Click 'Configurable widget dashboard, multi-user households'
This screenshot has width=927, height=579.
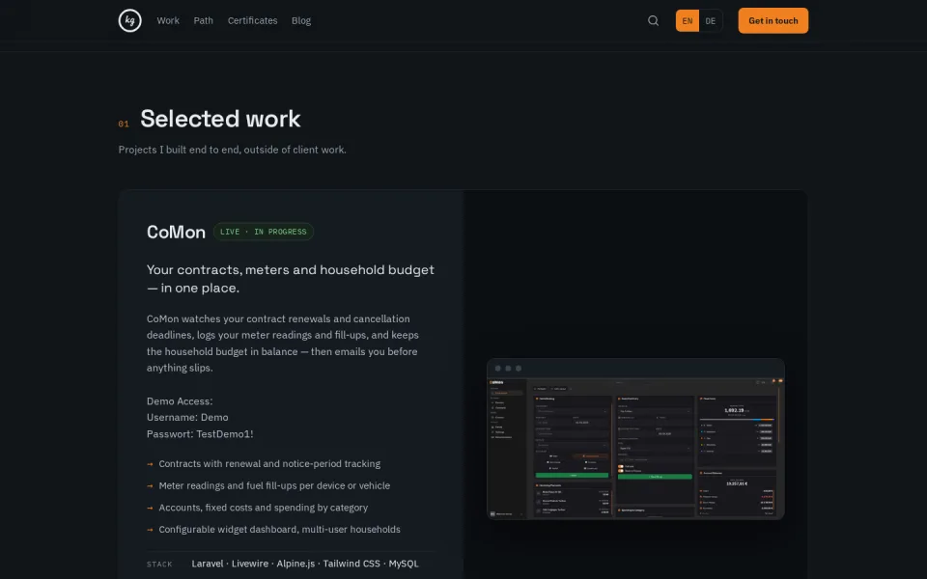(280, 530)
